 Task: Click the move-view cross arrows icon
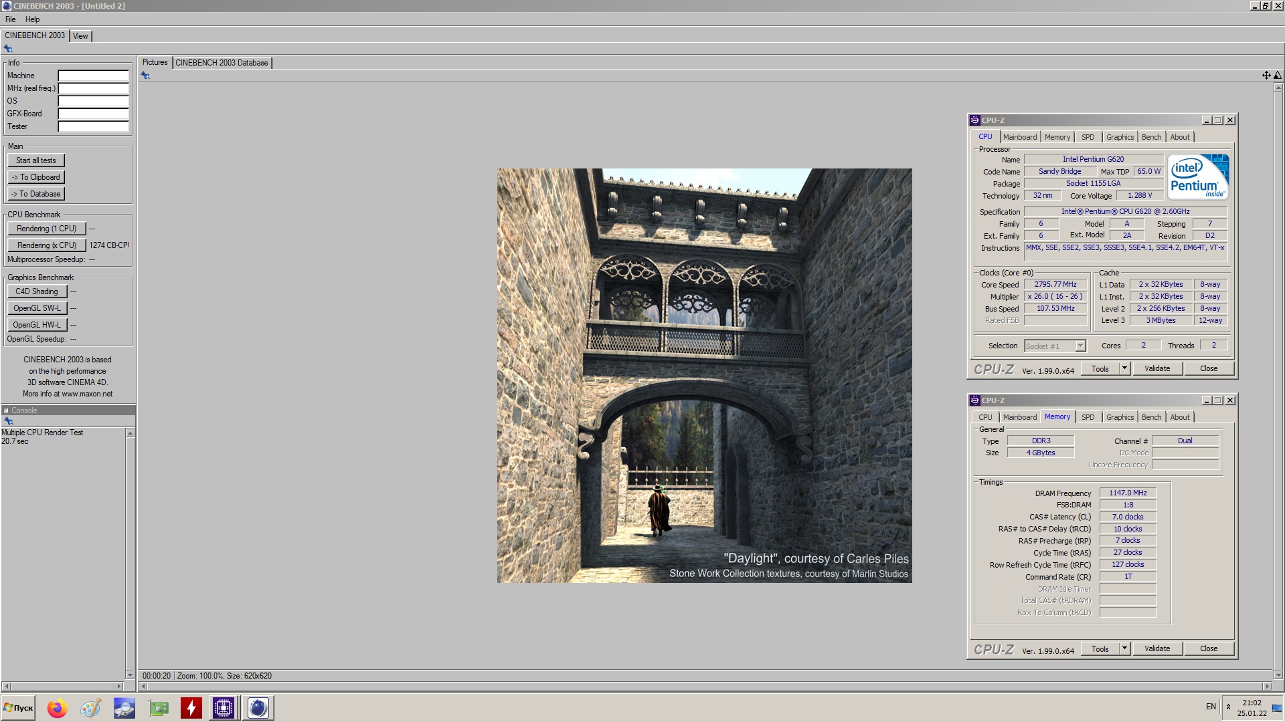click(1266, 76)
